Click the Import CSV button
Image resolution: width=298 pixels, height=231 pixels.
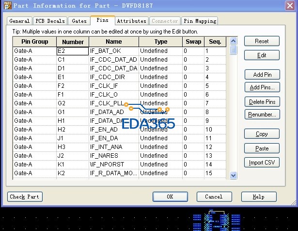click(x=262, y=163)
